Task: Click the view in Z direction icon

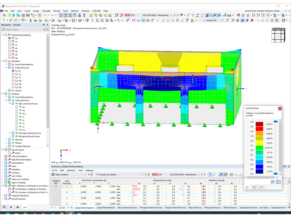Action: tap(263, 15)
